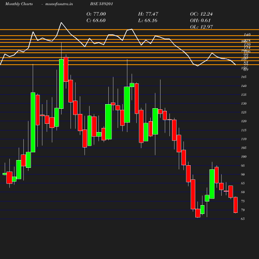Click the 'Monthly Charts' title text
259x259 pixels.
pos(19,4)
